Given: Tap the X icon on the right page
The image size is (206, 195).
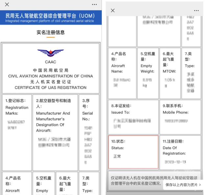Looking at the screenshot, I should 113,10.
